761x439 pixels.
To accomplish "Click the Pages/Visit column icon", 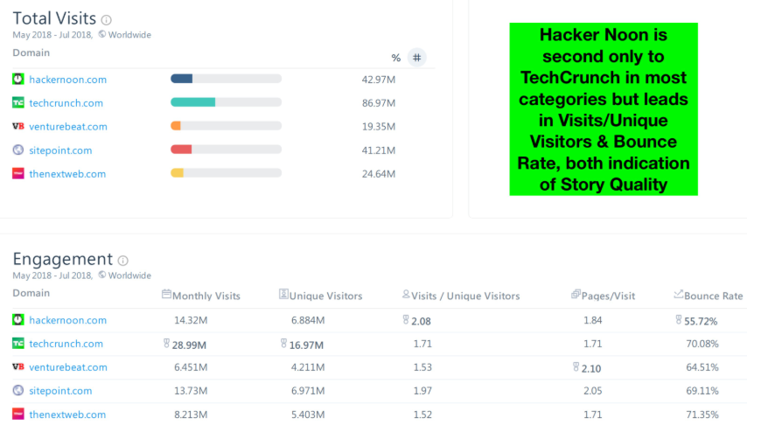I will point(576,294).
